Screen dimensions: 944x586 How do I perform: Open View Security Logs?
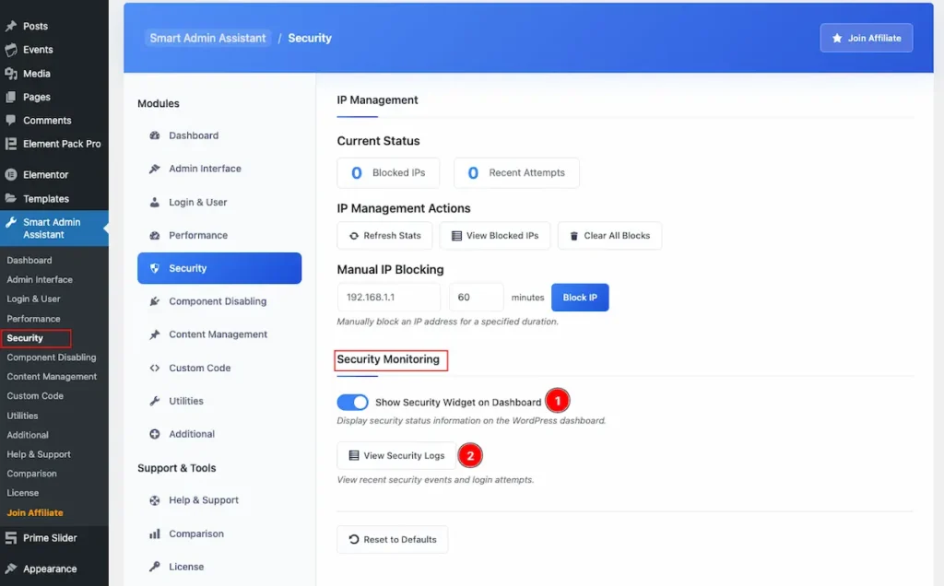[x=396, y=456]
